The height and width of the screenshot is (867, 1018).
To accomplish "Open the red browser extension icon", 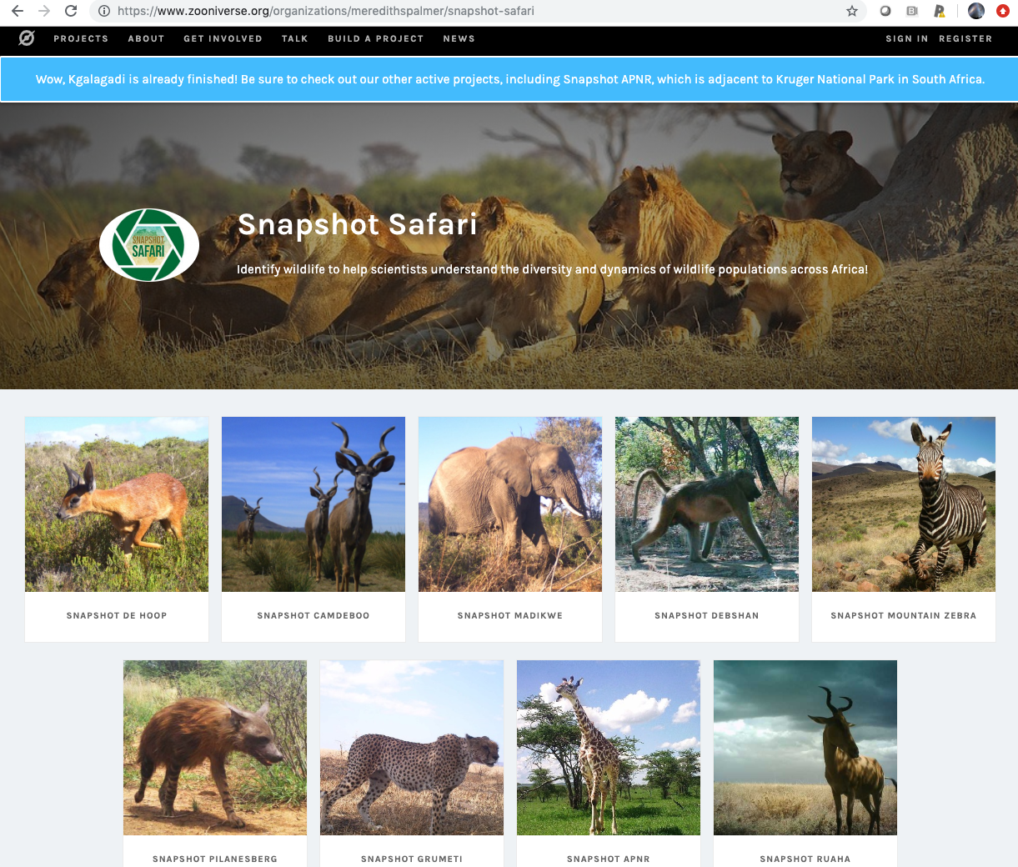I will pyautogui.click(x=1003, y=13).
